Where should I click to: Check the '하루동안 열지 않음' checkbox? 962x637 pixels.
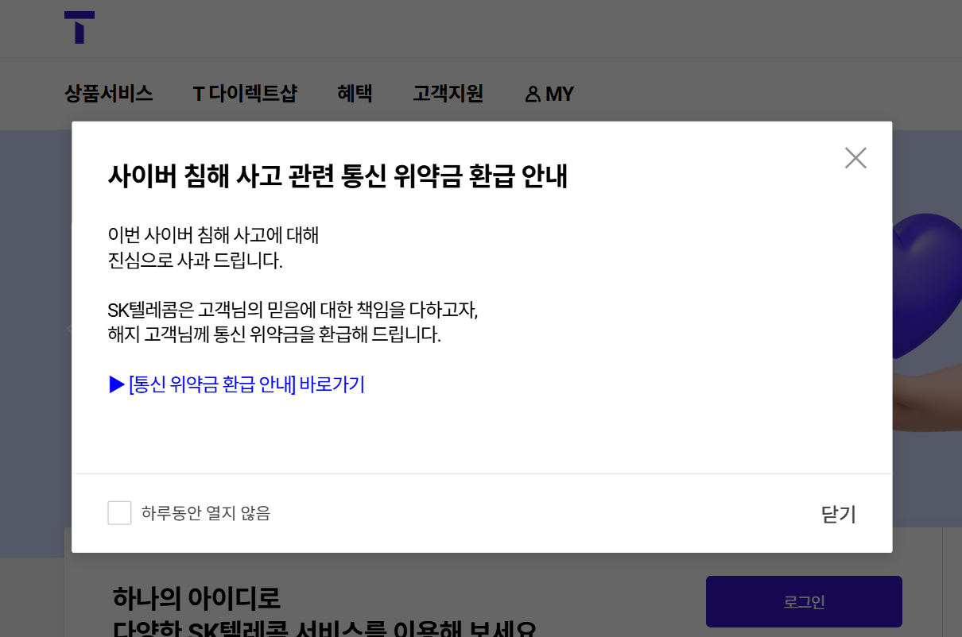click(x=119, y=513)
